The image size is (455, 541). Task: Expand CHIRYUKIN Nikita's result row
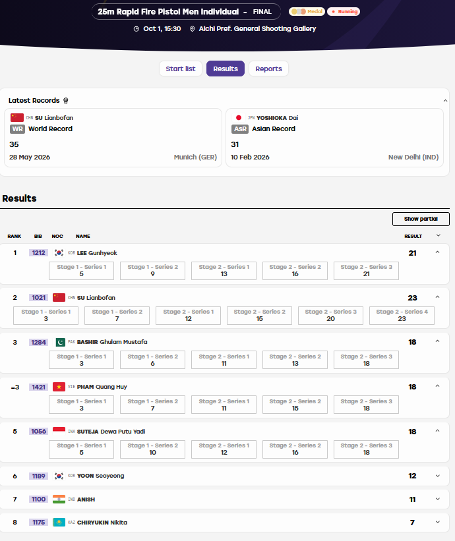tap(437, 522)
